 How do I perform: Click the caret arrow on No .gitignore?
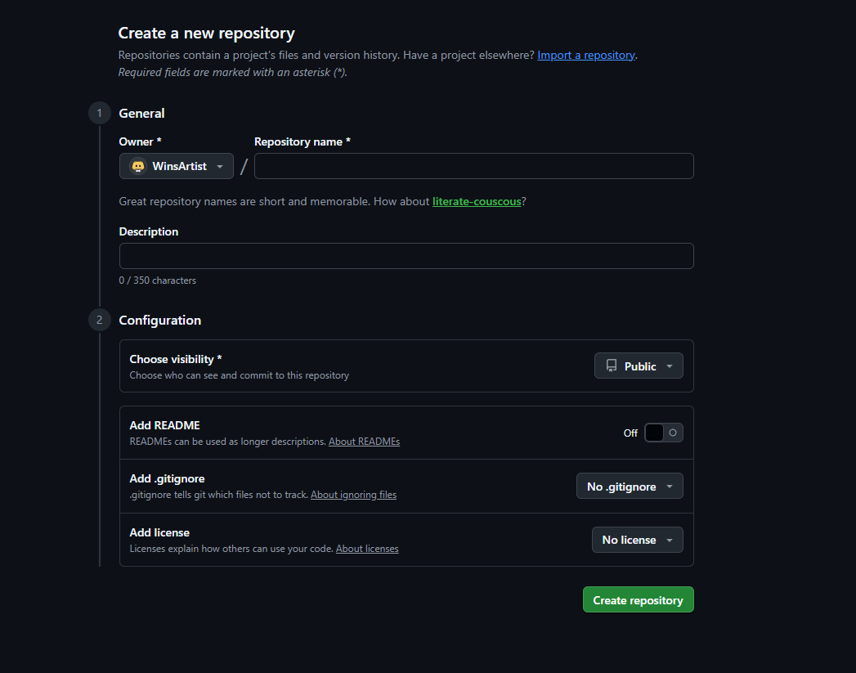[x=670, y=487]
